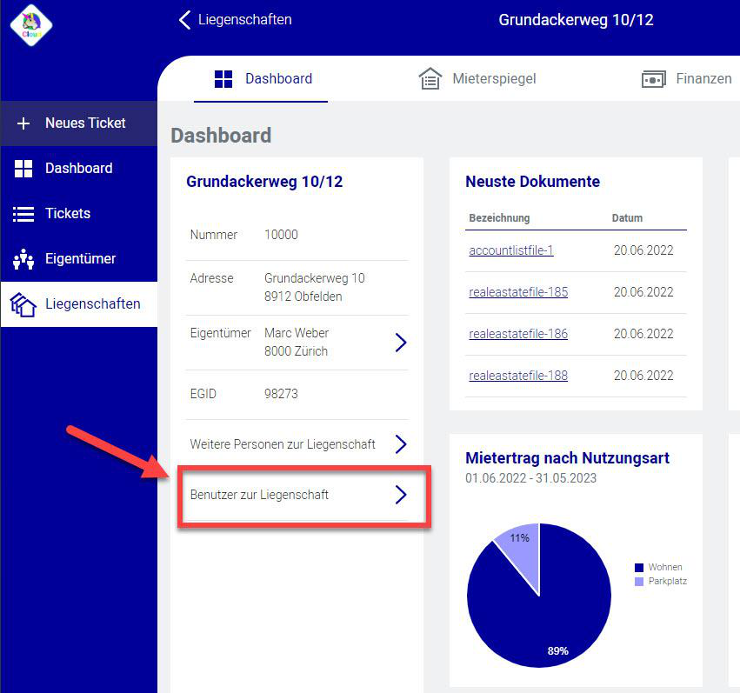Image resolution: width=740 pixels, height=693 pixels.
Task: Click the Eigentümer people icon
Action: 23,259
